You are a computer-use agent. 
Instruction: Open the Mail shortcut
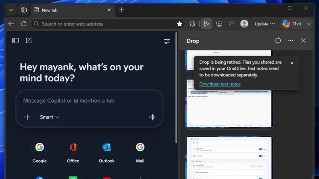(140, 151)
